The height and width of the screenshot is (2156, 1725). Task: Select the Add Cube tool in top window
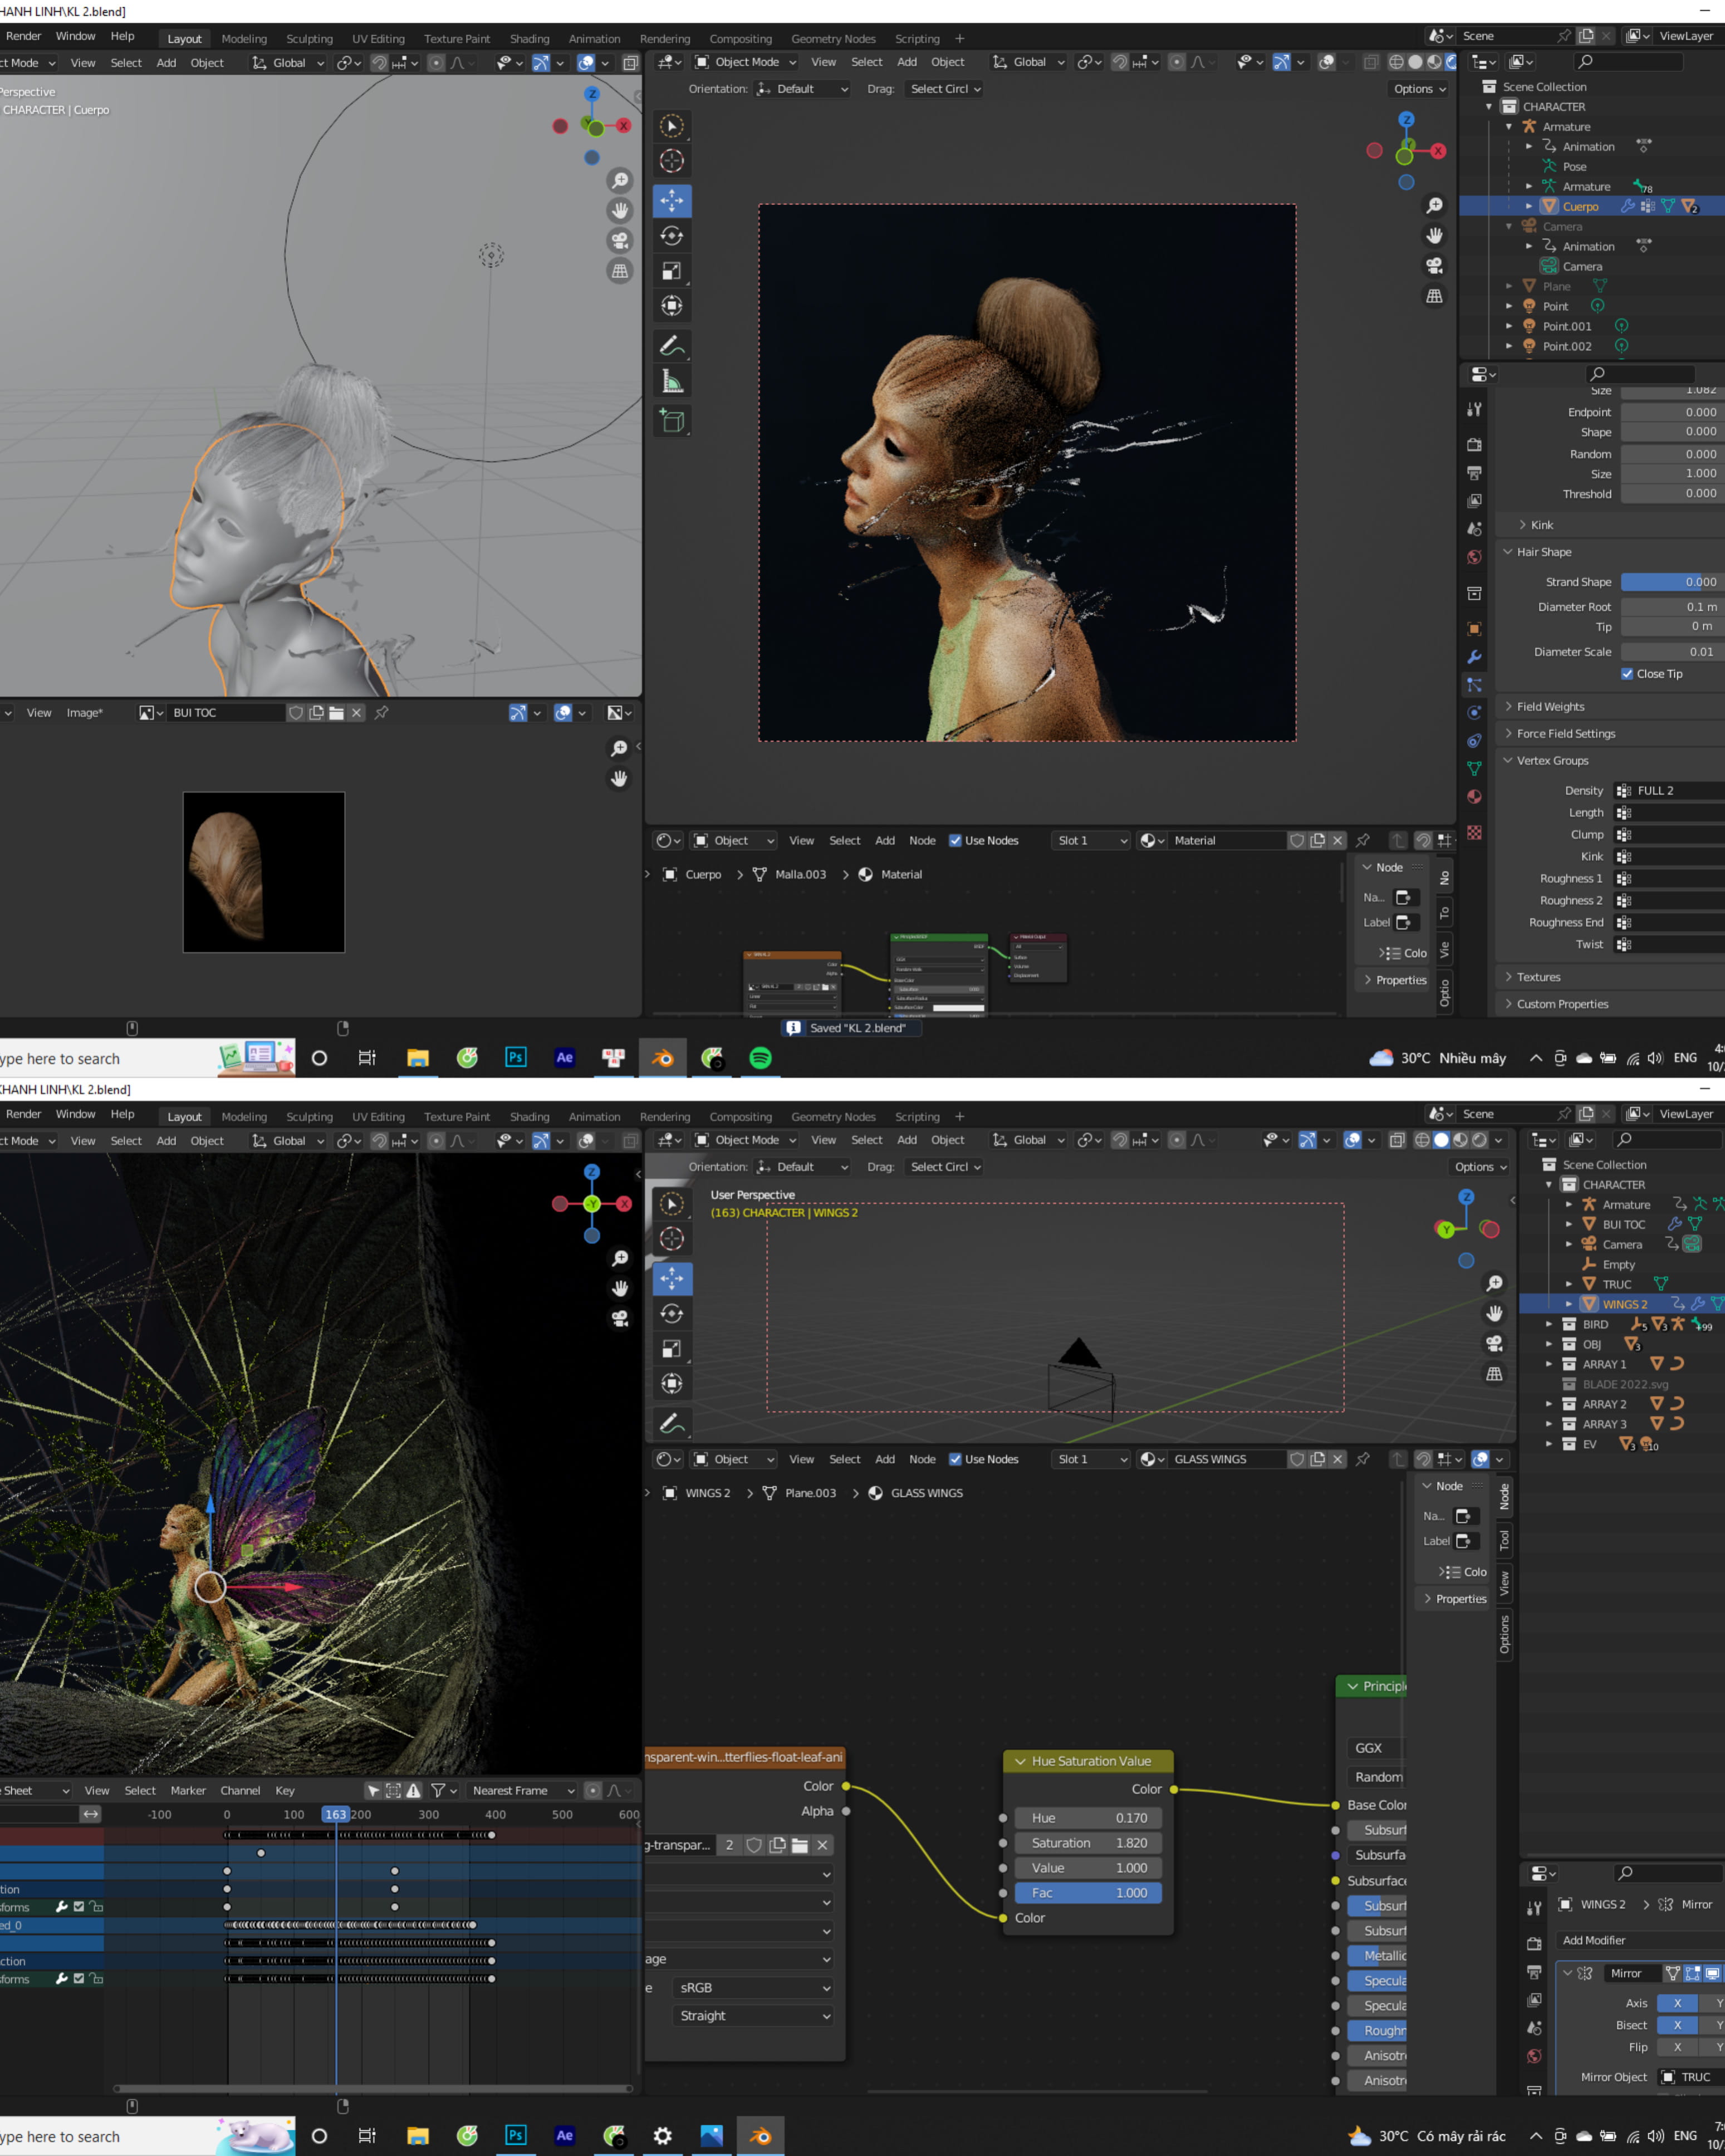(x=672, y=421)
